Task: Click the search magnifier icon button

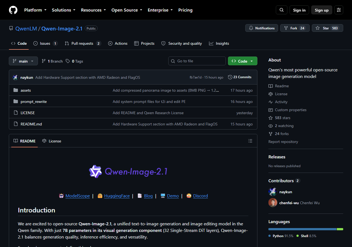Action: pos(282,10)
